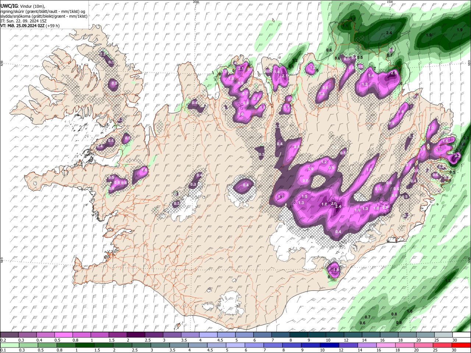Click the red 30 swatch in the rain legend
The image size is (471, 353).
tap(461, 345)
